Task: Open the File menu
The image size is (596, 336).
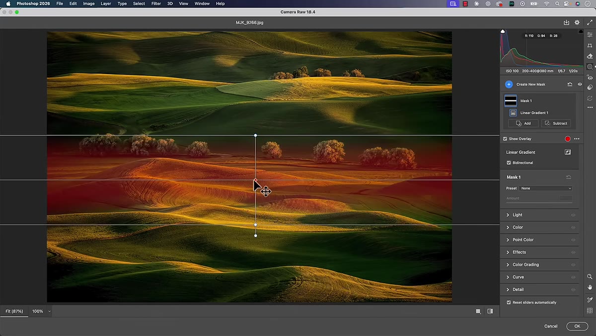Action: pyautogui.click(x=60, y=3)
